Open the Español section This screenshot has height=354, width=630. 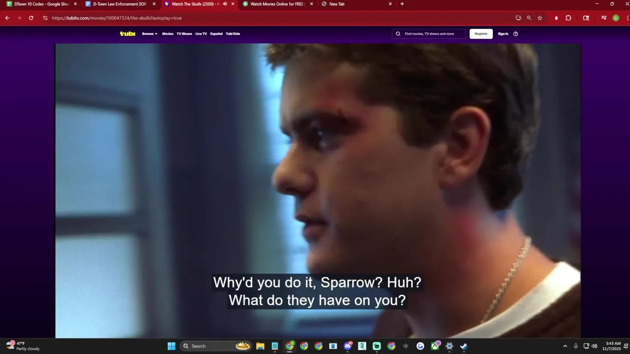pos(217,34)
